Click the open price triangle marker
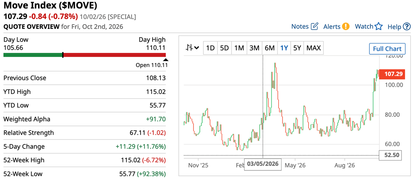 point(166,60)
